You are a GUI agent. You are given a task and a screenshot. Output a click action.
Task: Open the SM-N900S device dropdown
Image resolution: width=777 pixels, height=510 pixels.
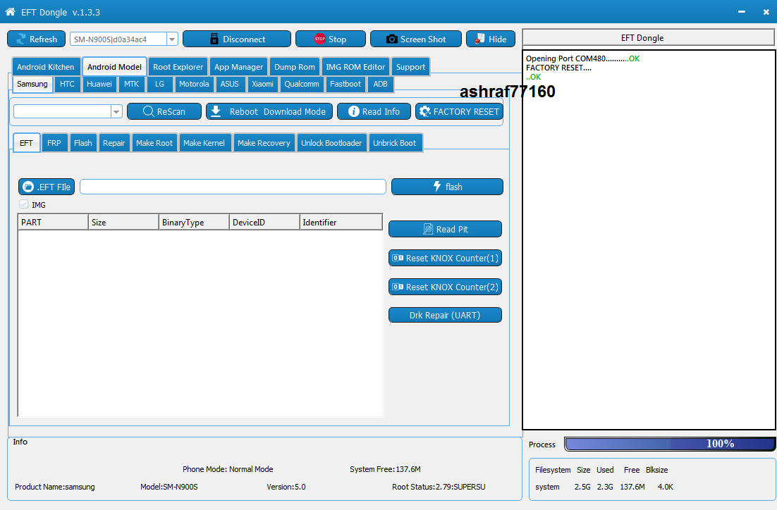(x=172, y=39)
